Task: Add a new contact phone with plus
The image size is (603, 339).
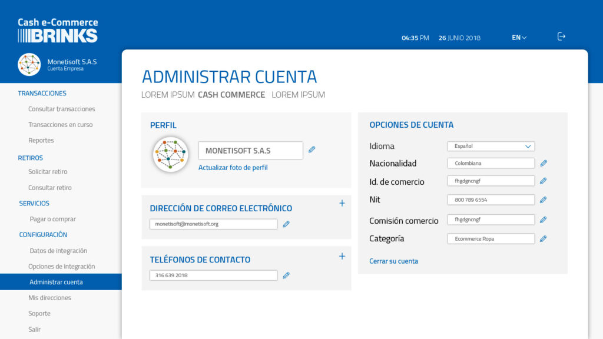Action: pos(342,256)
